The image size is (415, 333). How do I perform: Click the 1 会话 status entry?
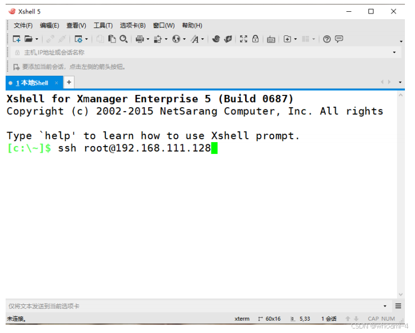tap(329, 319)
